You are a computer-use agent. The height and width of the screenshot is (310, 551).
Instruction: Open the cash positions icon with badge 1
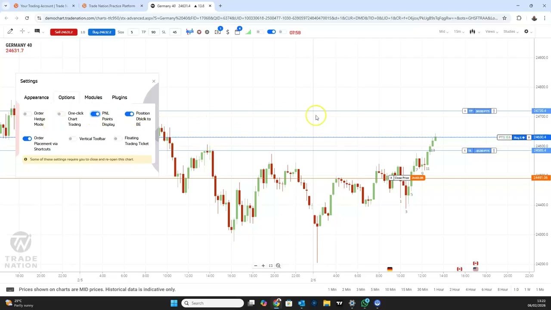(x=218, y=32)
